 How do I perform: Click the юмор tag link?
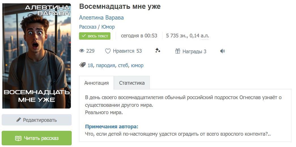point(137,65)
